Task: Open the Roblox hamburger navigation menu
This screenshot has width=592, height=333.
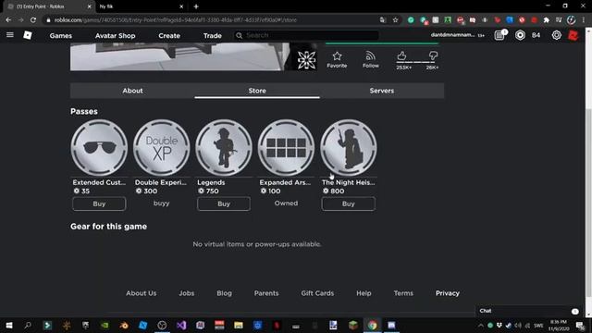Action: point(10,35)
